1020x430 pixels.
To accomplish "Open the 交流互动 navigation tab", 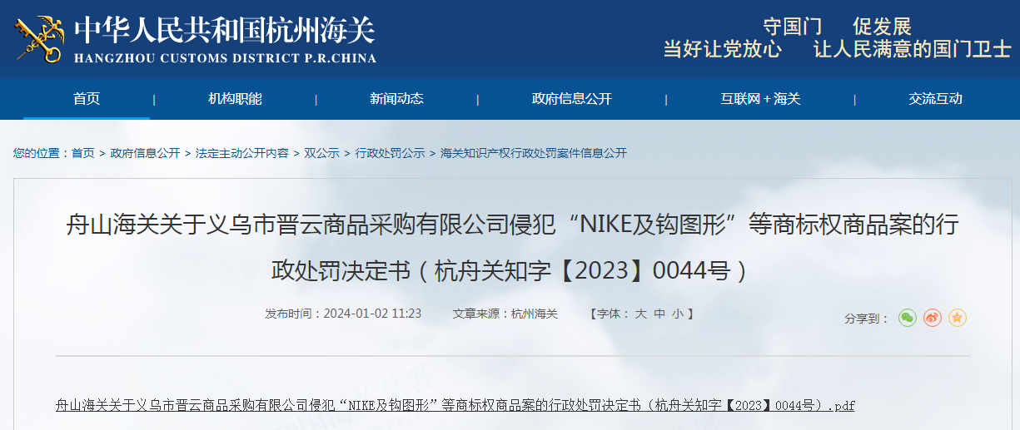I will pos(935,99).
